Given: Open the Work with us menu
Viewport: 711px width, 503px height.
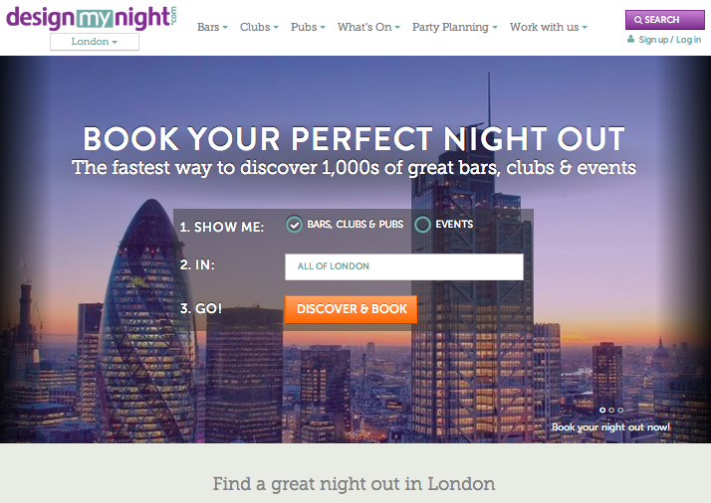Looking at the screenshot, I should pos(549,27).
